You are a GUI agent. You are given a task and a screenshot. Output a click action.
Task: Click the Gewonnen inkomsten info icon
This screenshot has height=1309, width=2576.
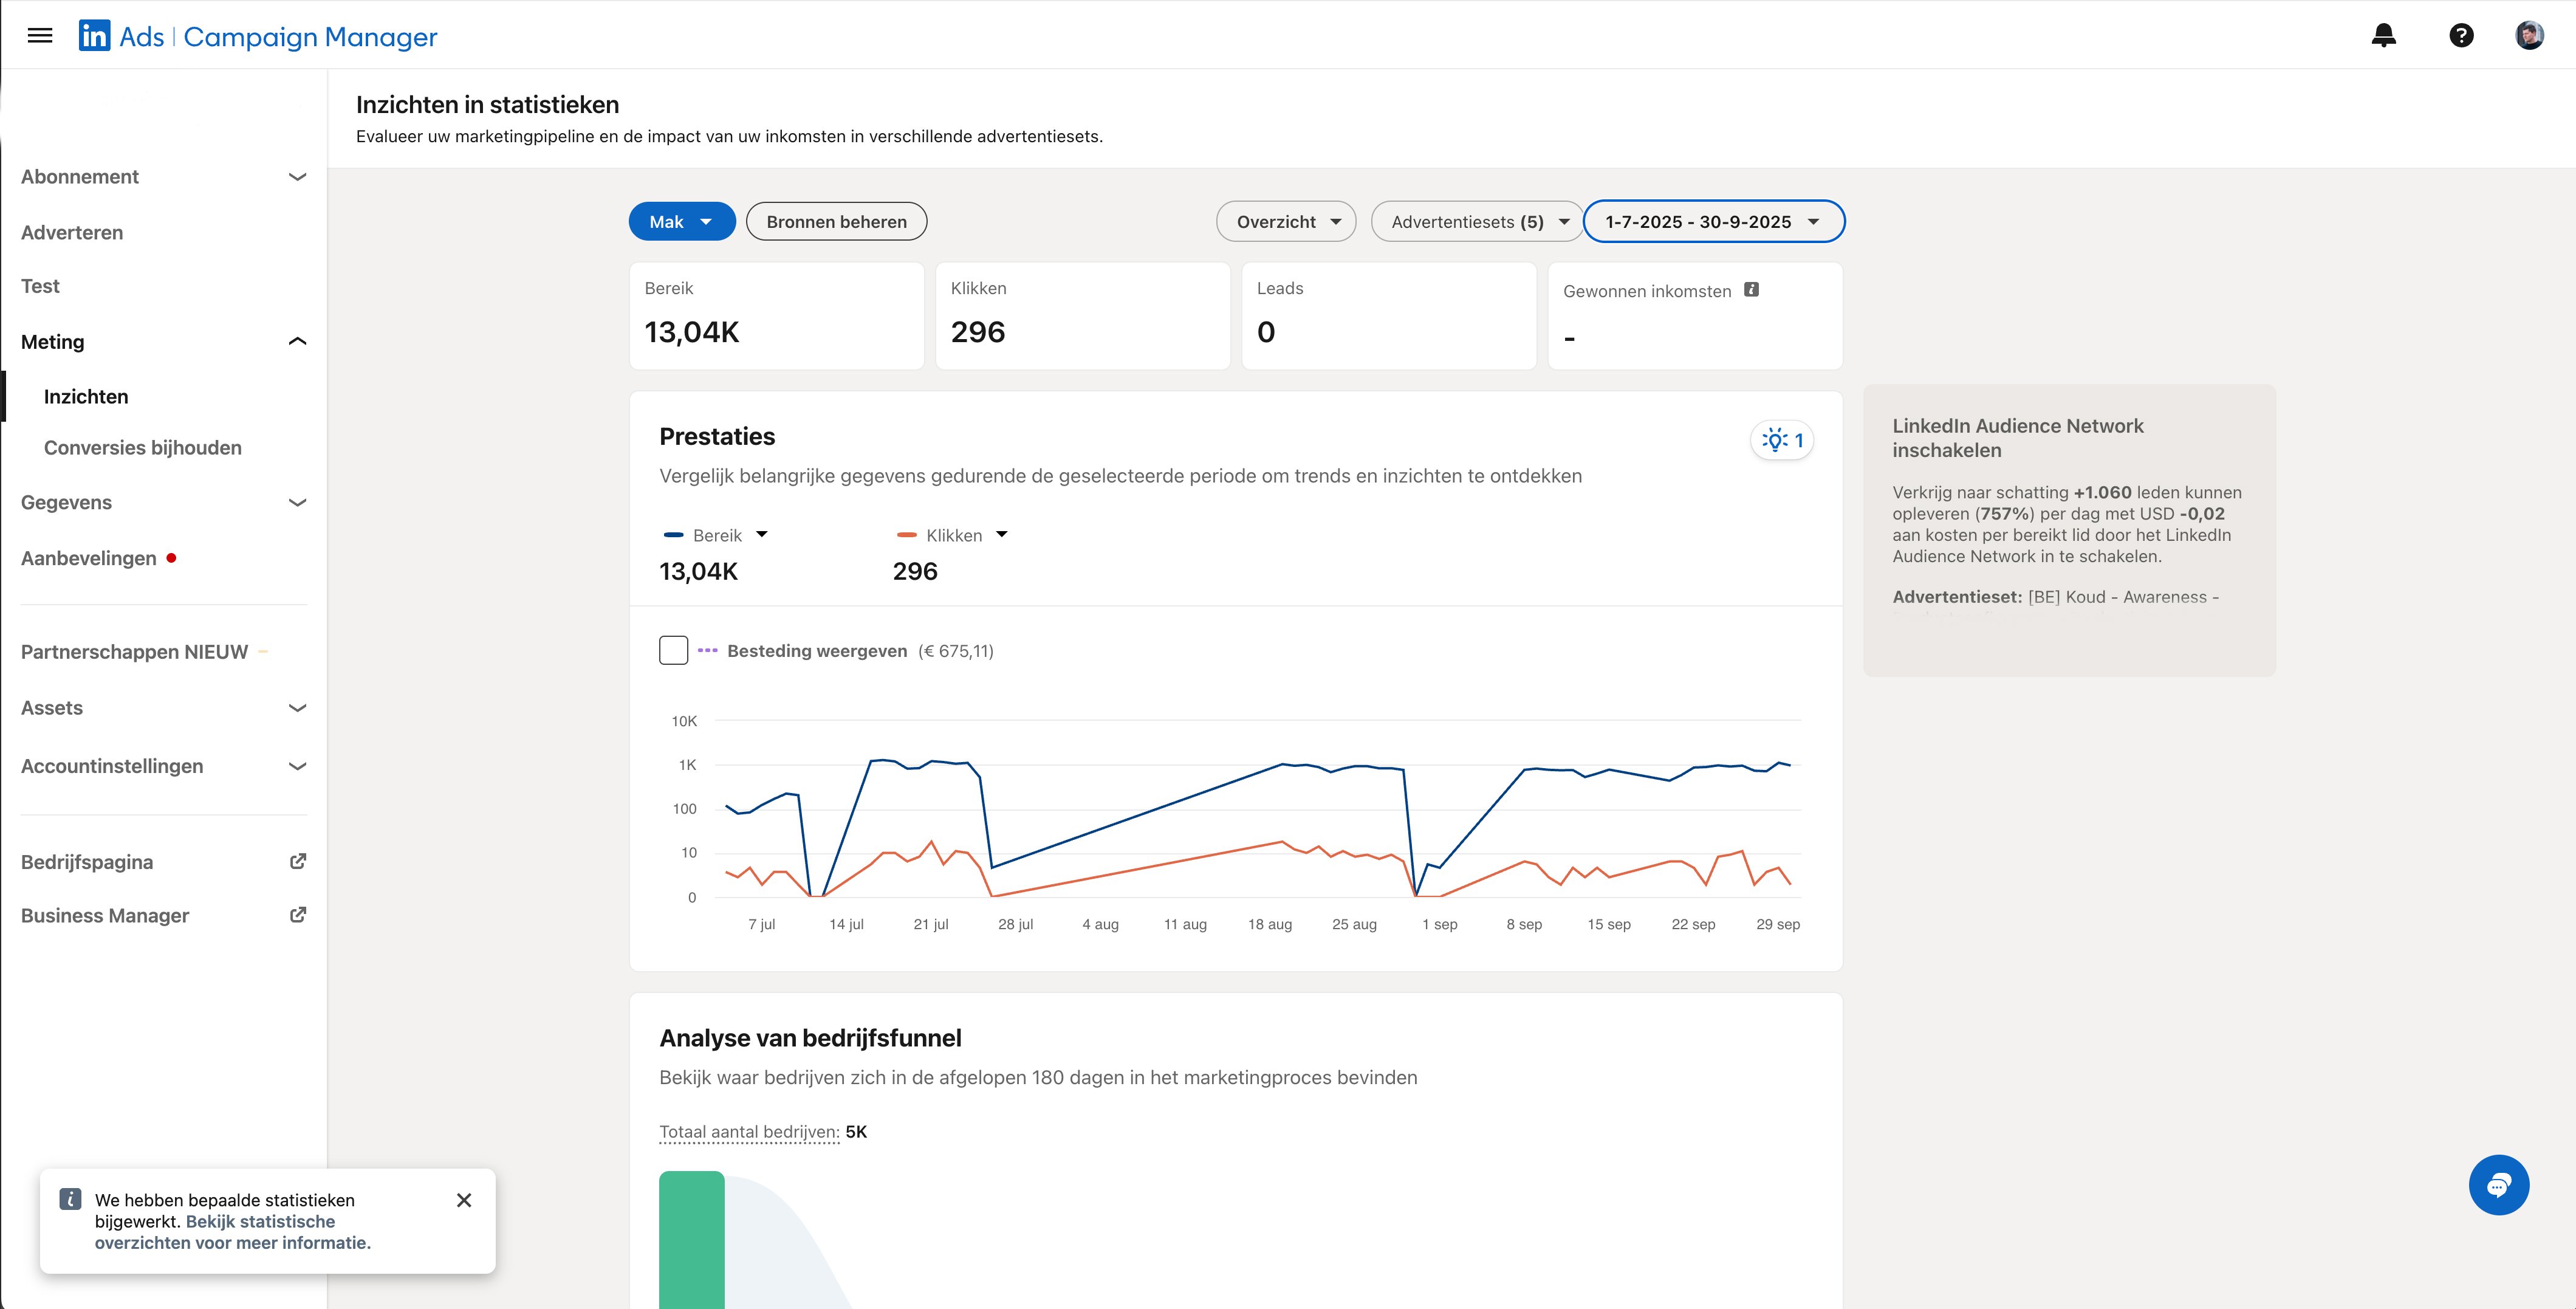[1751, 290]
